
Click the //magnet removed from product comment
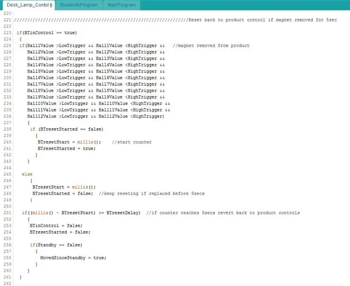211,46
